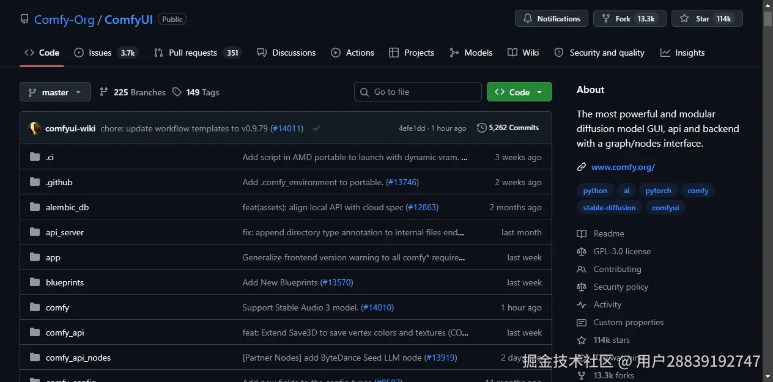Click the python topic tag
Viewport: 773px width, 382px height.
coord(595,191)
